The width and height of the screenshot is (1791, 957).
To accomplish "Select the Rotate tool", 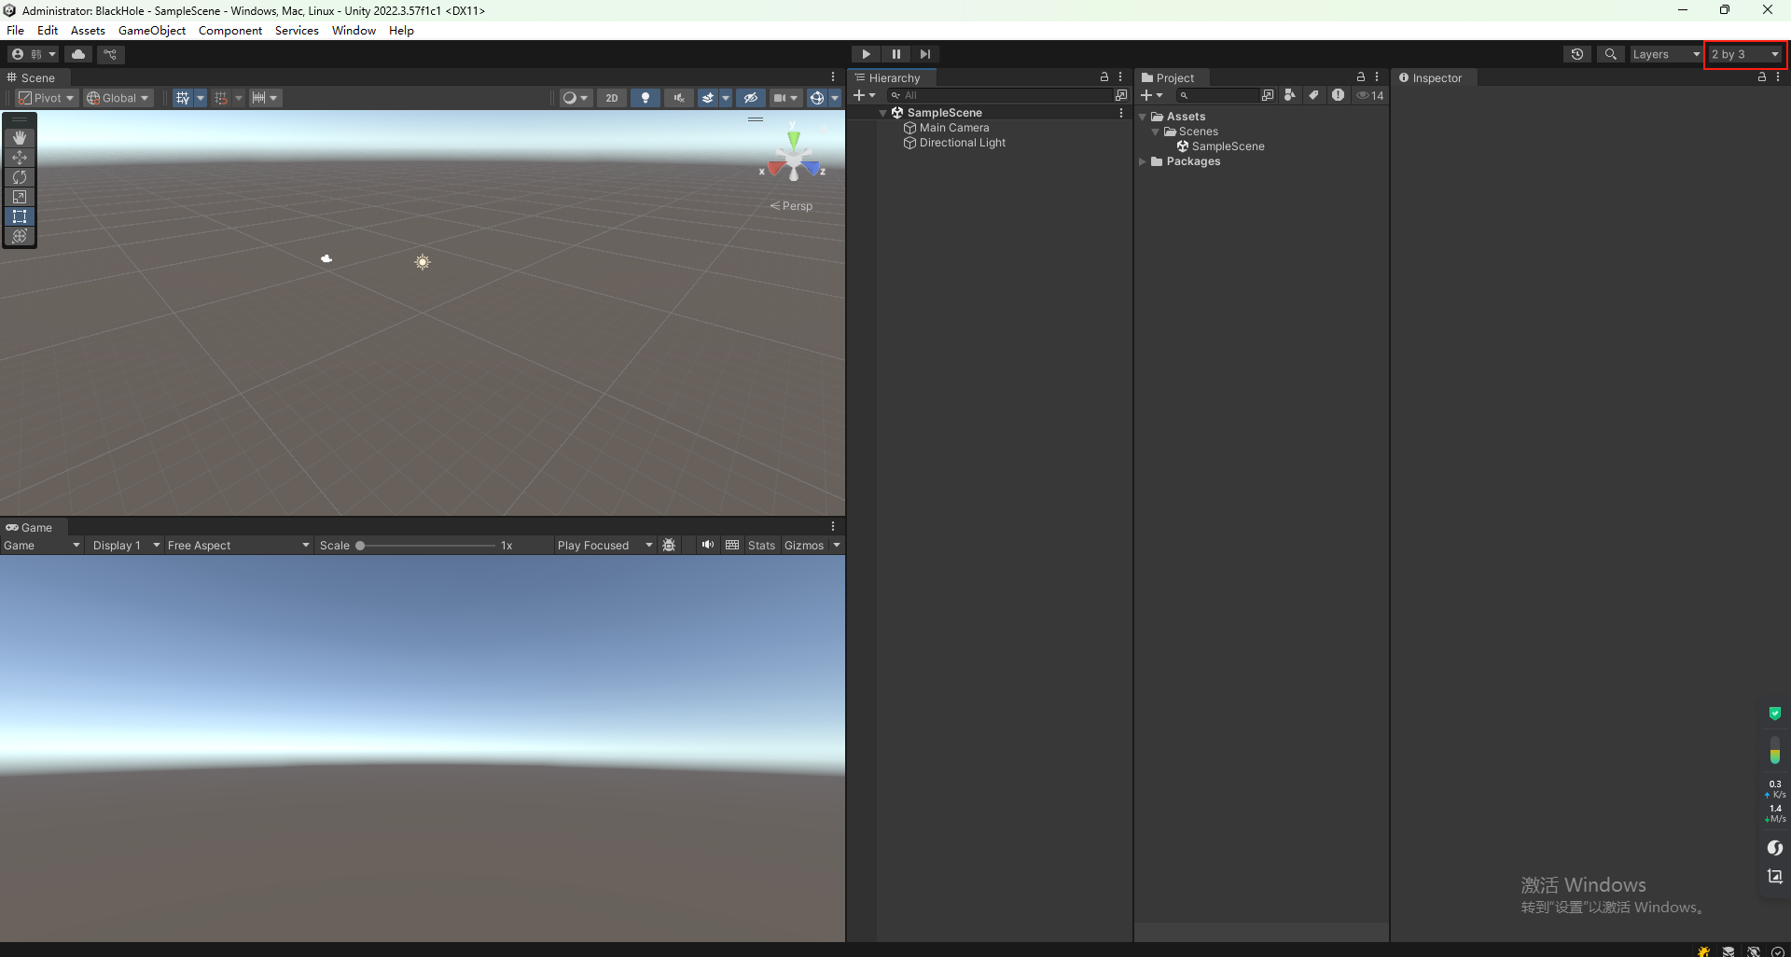I will (x=20, y=177).
